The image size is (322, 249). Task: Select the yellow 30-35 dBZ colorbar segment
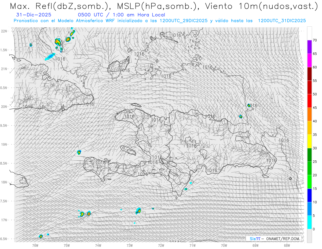(x=309, y=141)
